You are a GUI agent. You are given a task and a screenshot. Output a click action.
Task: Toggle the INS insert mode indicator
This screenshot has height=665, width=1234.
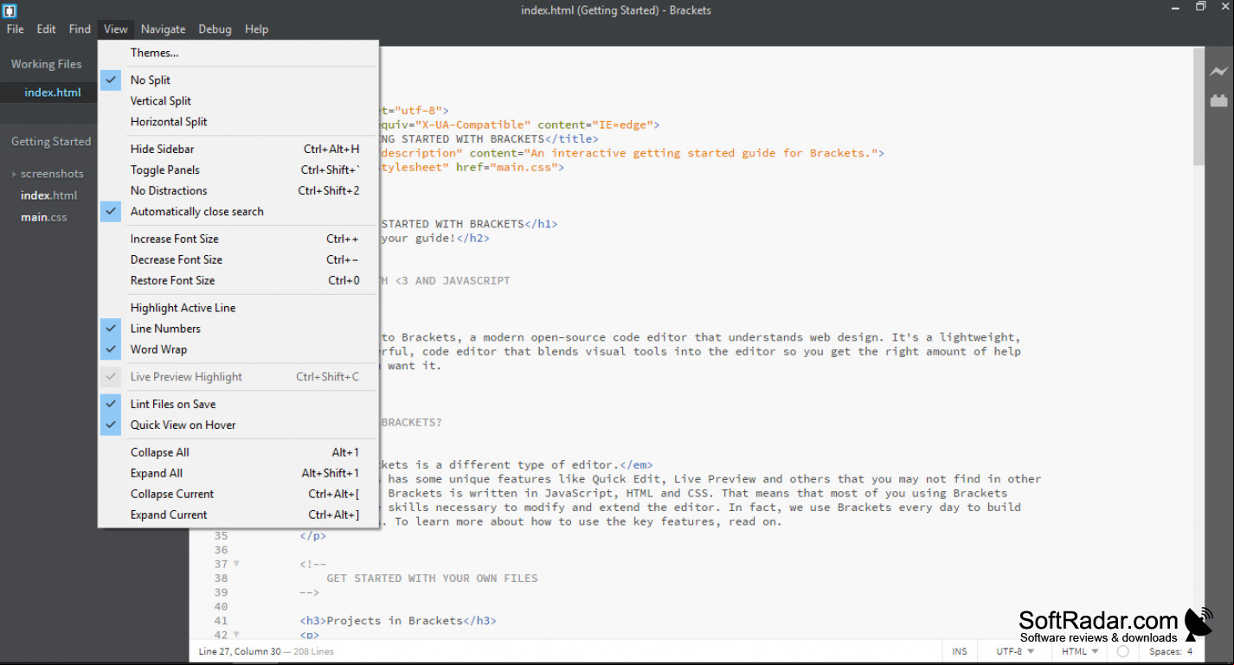960,651
